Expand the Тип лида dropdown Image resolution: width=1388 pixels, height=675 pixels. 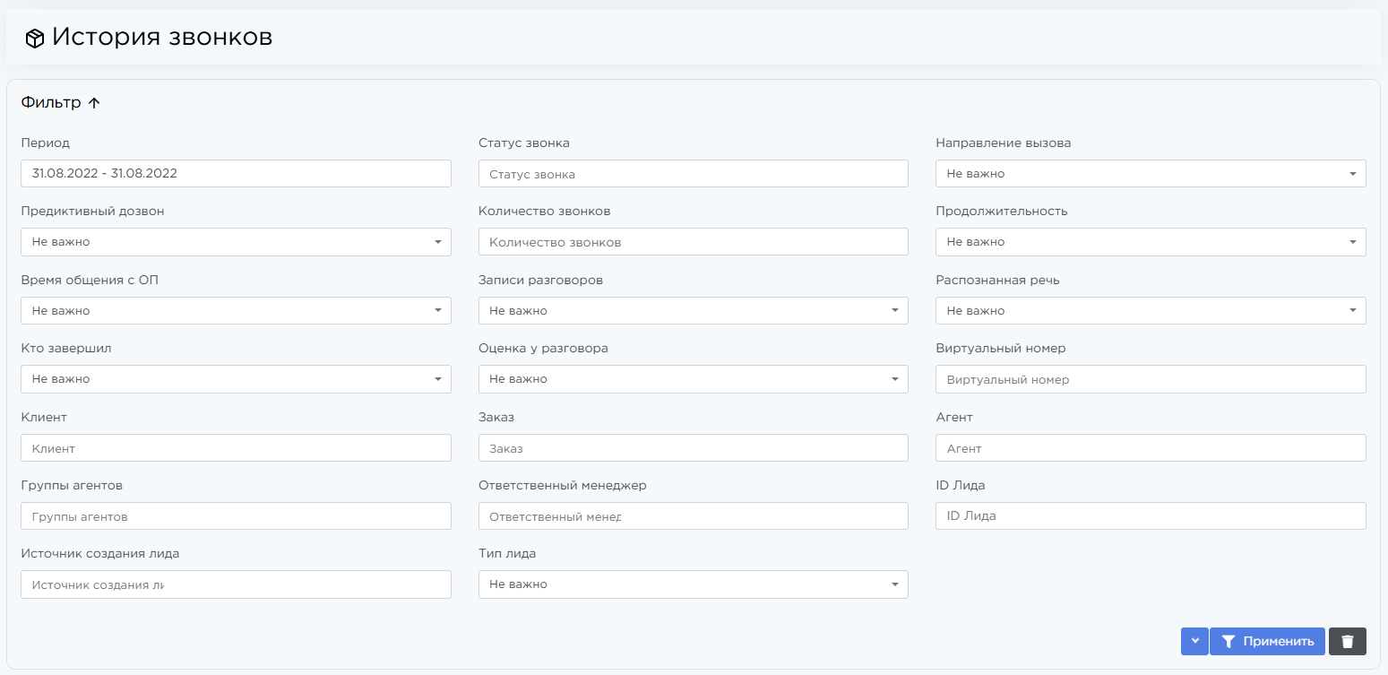click(693, 584)
